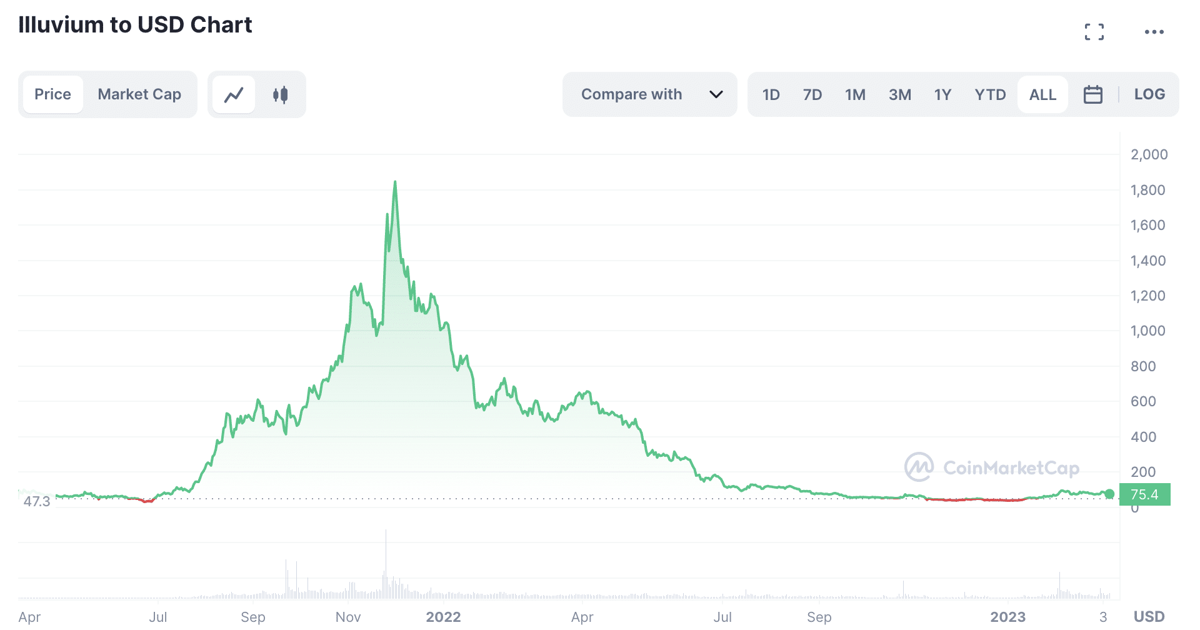Toggle LOG scale on the chart
The height and width of the screenshot is (630, 1200).
[x=1149, y=94]
